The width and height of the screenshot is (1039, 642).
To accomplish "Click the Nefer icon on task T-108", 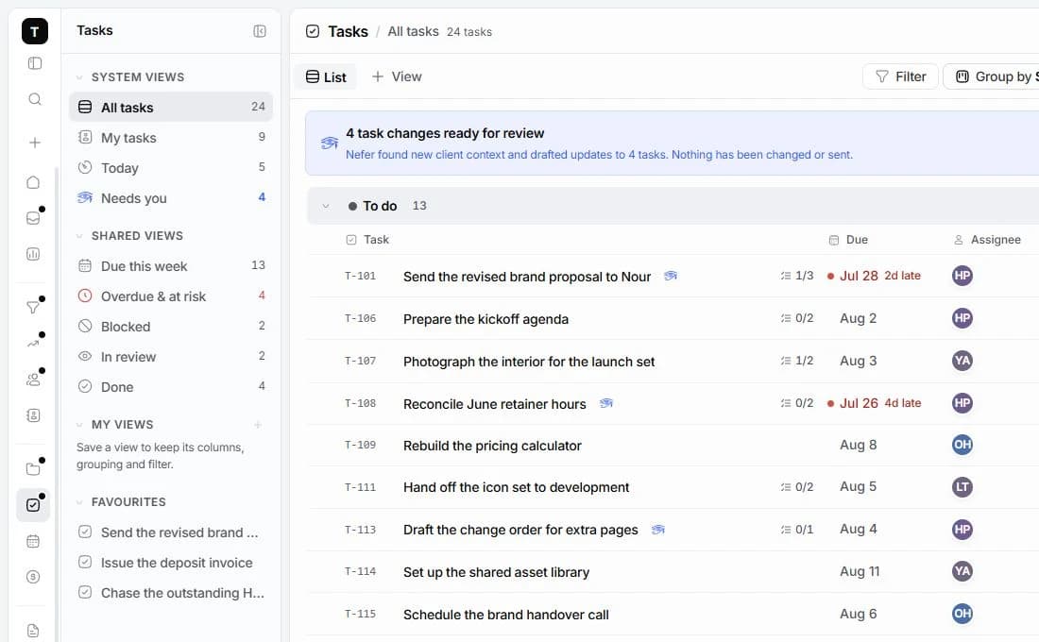I will [606, 403].
